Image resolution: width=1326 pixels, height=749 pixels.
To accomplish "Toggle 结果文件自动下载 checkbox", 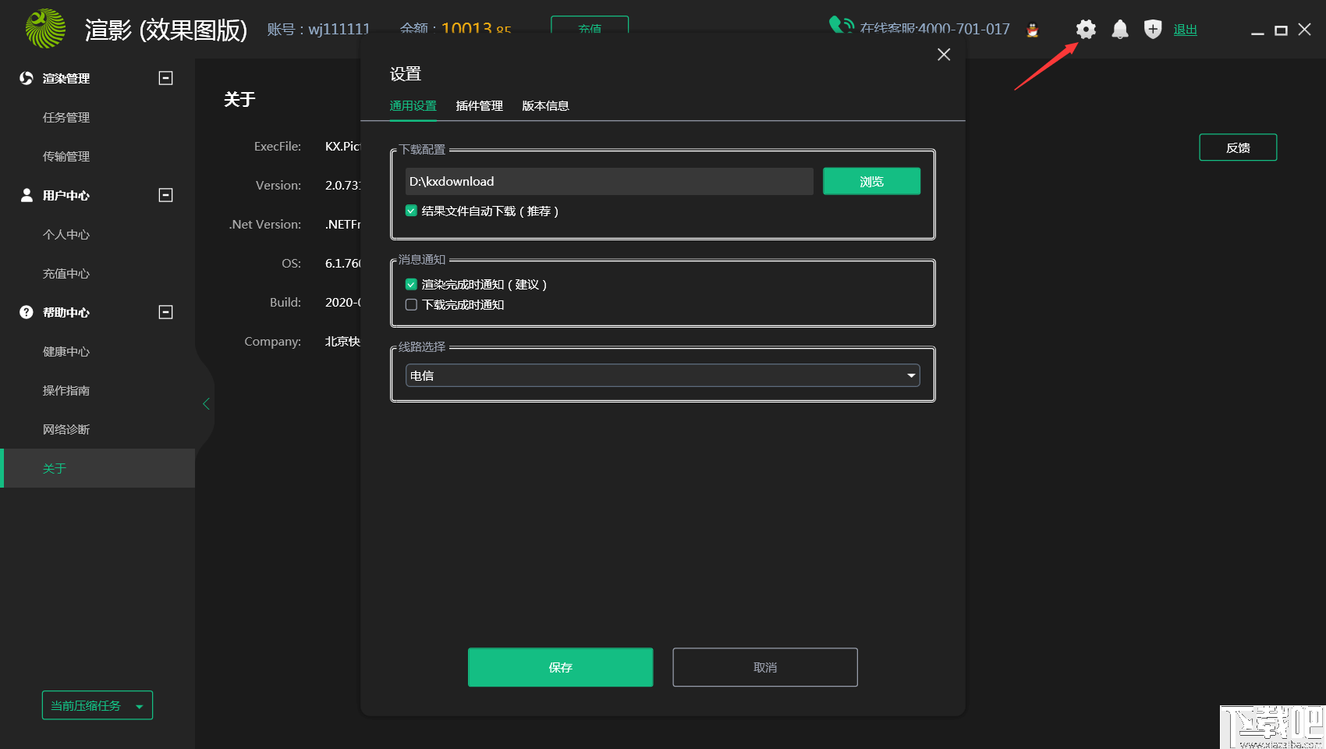I will point(411,211).
